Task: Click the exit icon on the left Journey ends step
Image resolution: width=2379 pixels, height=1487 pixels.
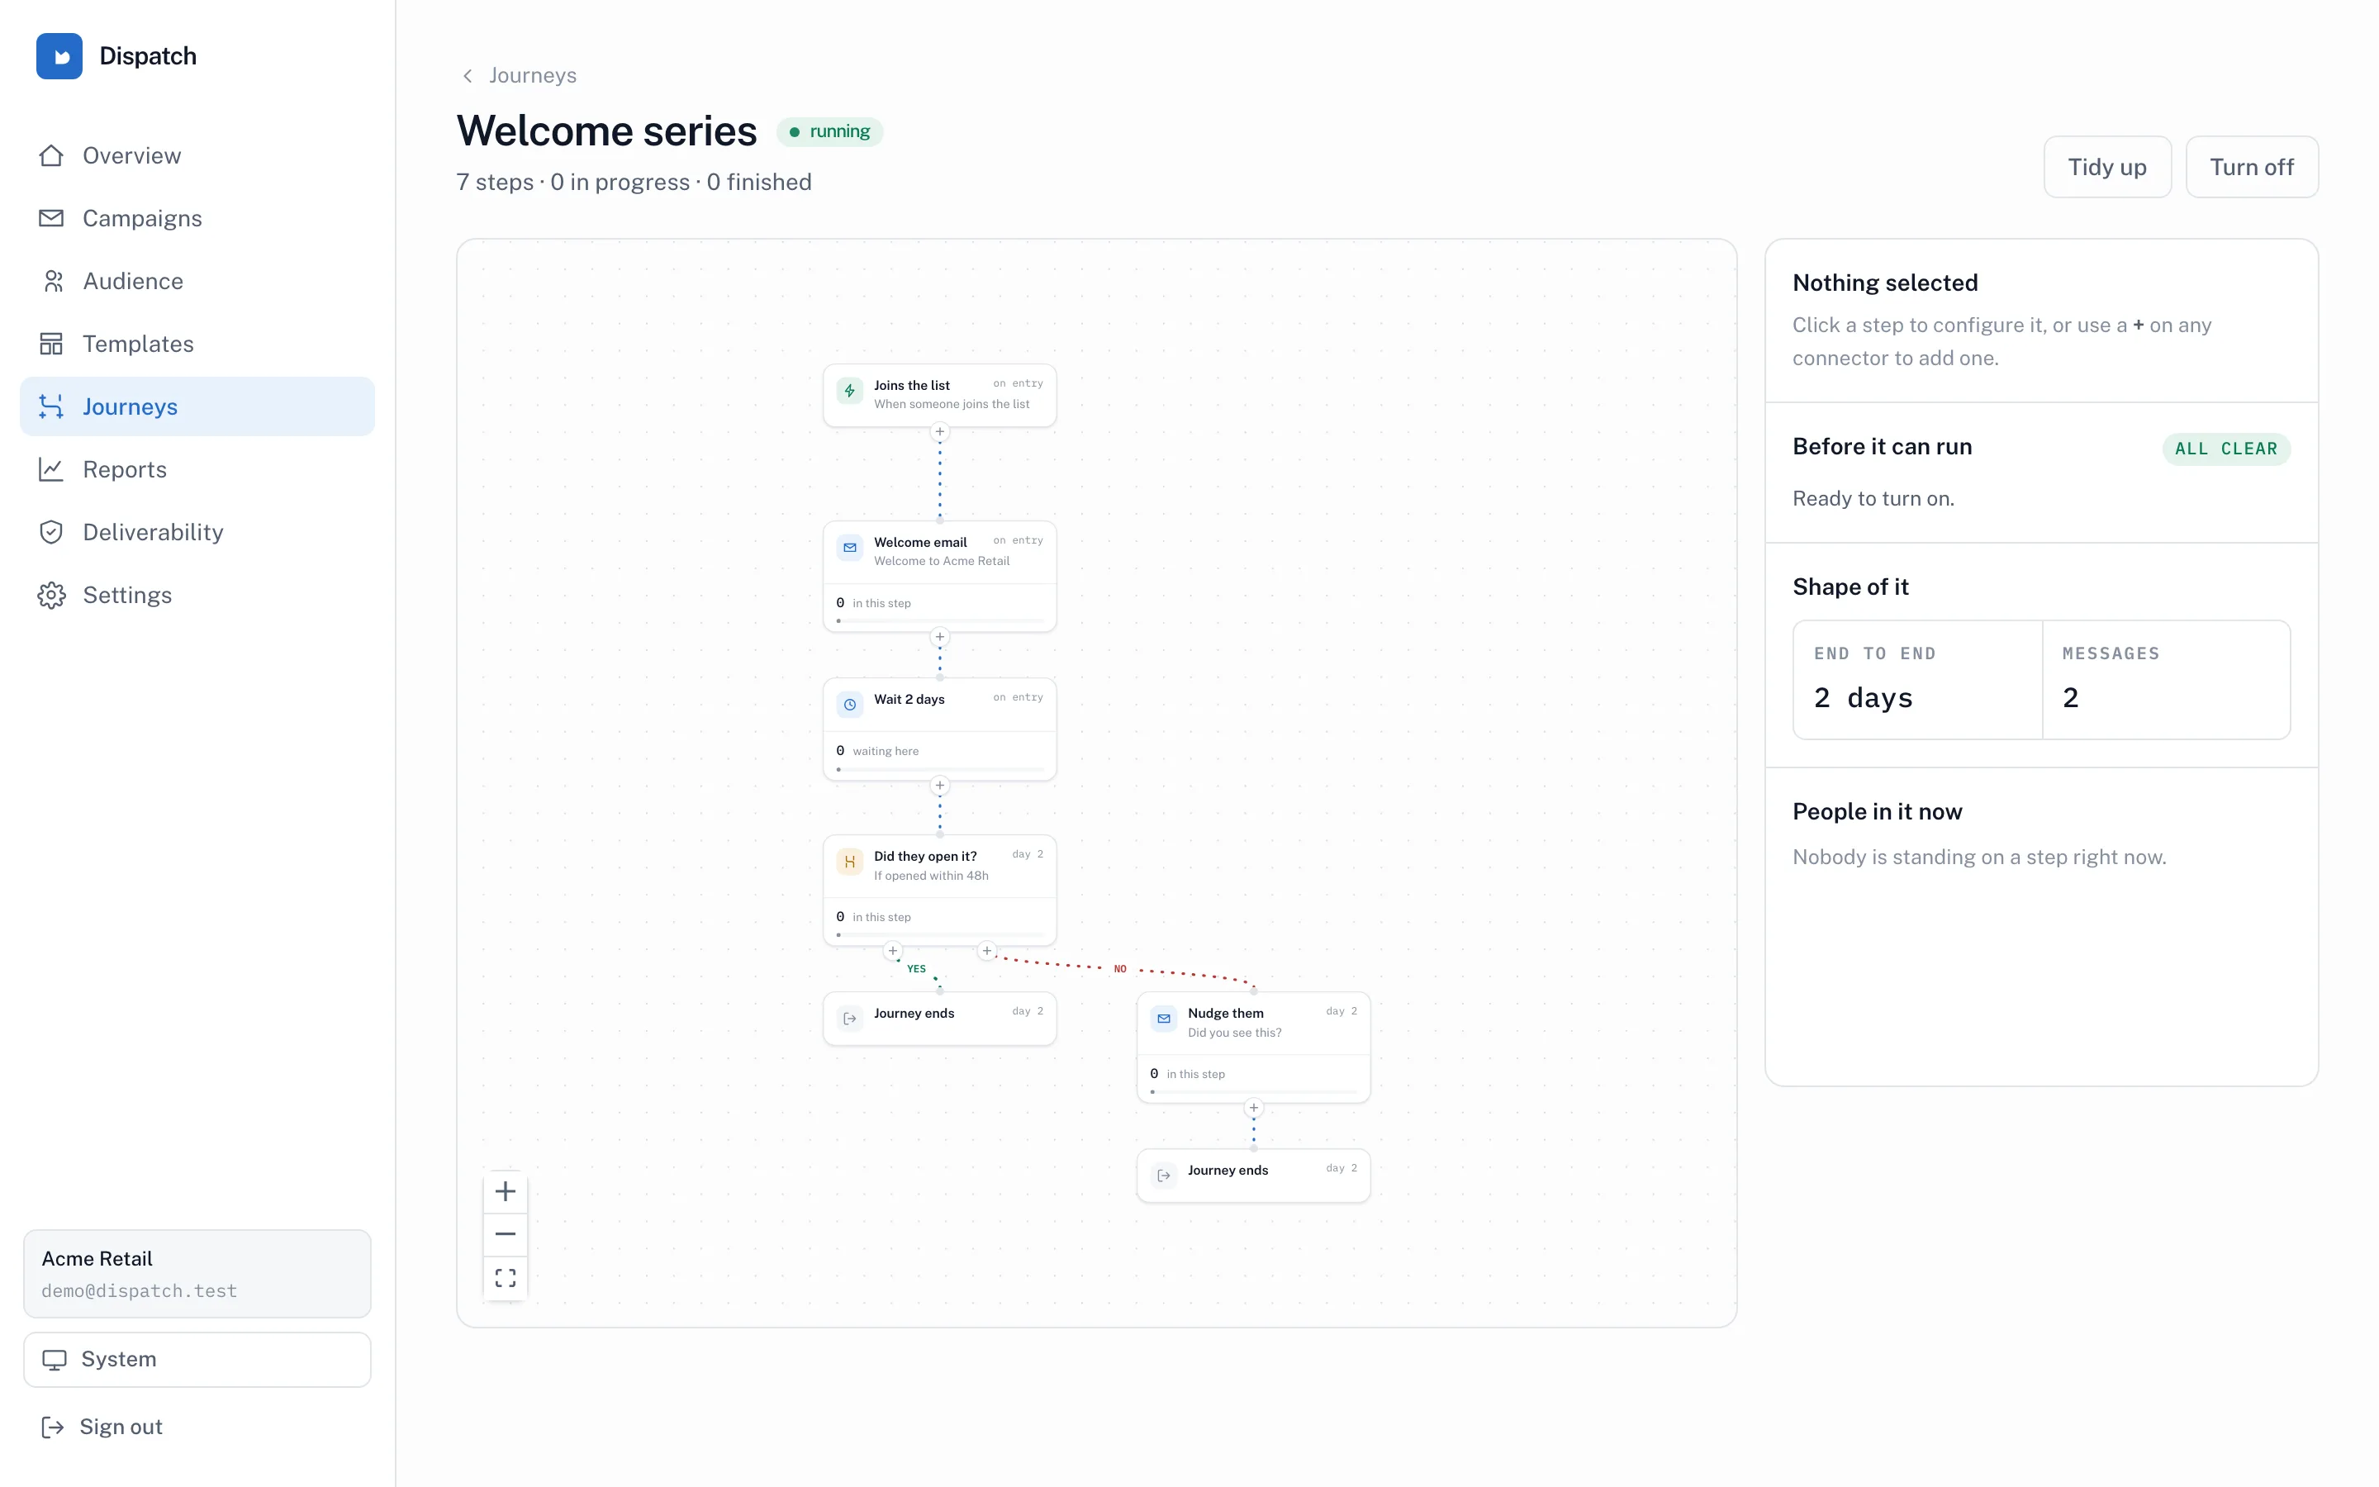Action: coord(849,1019)
